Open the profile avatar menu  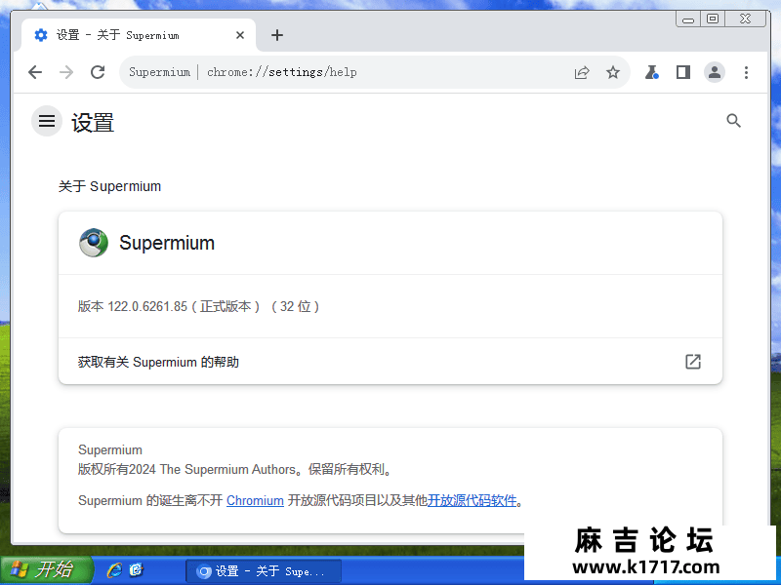(715, 72)
